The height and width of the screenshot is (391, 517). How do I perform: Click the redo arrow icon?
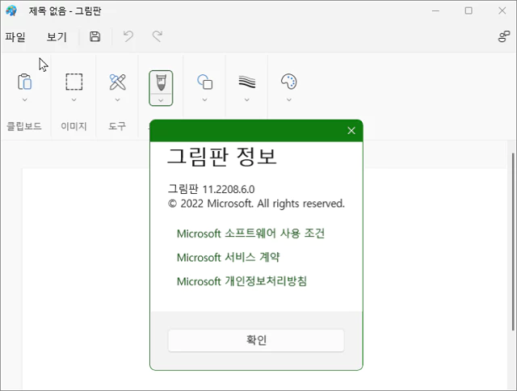point(158,36)
